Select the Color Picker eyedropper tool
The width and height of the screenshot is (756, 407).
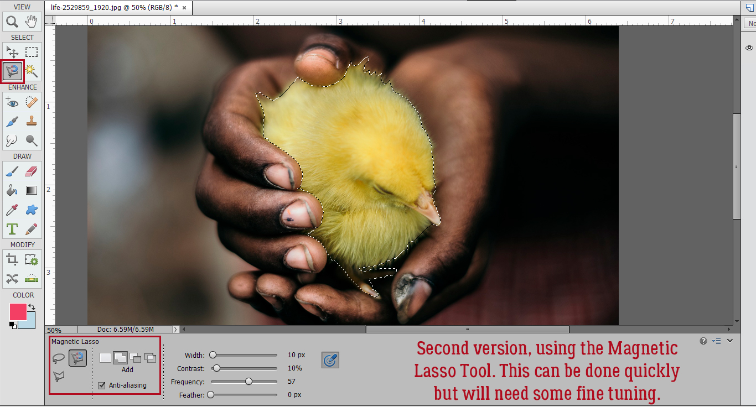click(x=12, y=210)
